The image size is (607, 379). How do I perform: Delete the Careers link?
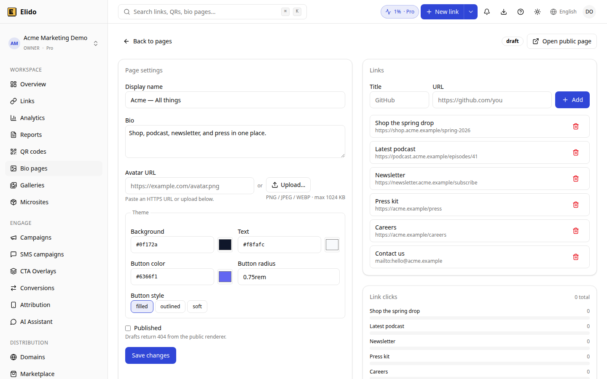576,231
